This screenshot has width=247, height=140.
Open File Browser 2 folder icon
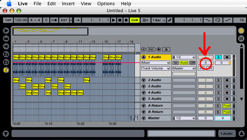coord(6,62)
